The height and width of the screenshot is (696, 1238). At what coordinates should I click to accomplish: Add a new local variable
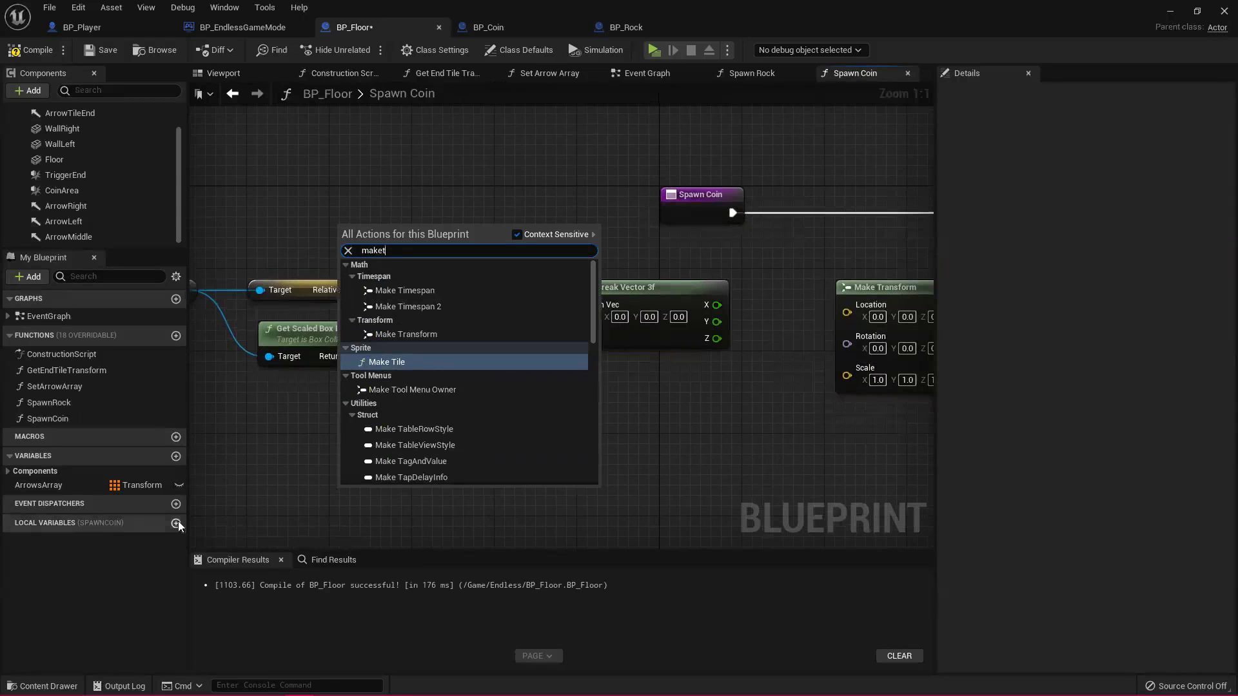(176, 523)
